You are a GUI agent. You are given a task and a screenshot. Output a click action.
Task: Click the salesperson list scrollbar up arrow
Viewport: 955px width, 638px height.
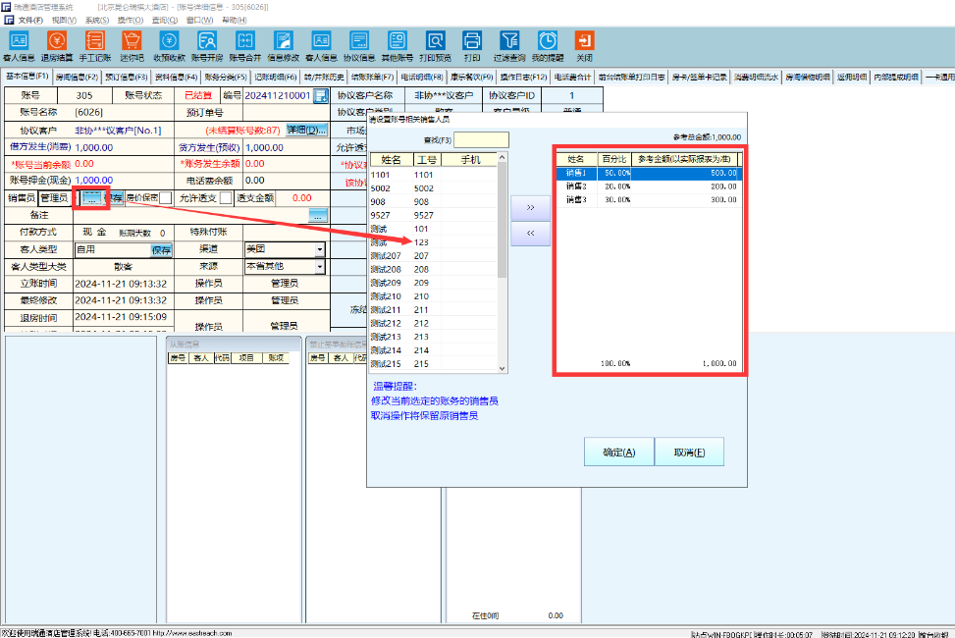click(503, 158)
